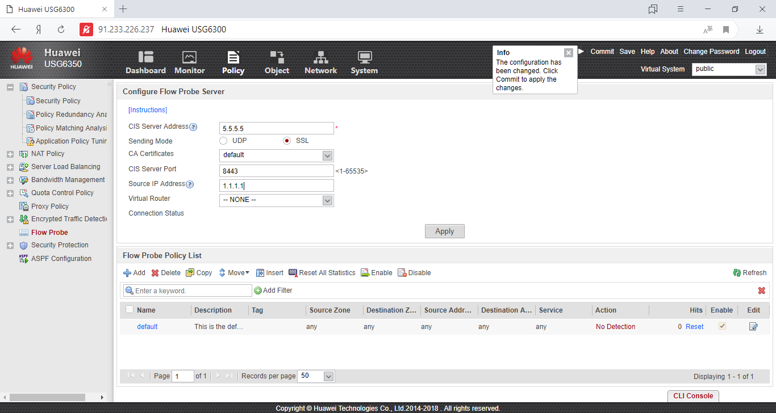Click Save in the top menu
776x413 pixels.
click(x=627, y=52)
